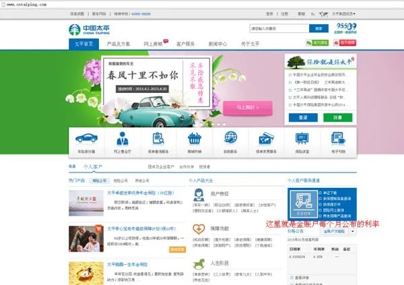The height and width of the screenshot is (285, 404).
Task: Open the 太平孝心宝老年癌症保障计划 product link
Action: tap(141, 229)
